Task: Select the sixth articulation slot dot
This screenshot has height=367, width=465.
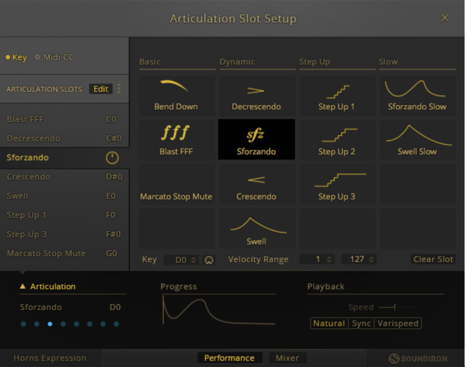Action: click(x=90, y=324)
